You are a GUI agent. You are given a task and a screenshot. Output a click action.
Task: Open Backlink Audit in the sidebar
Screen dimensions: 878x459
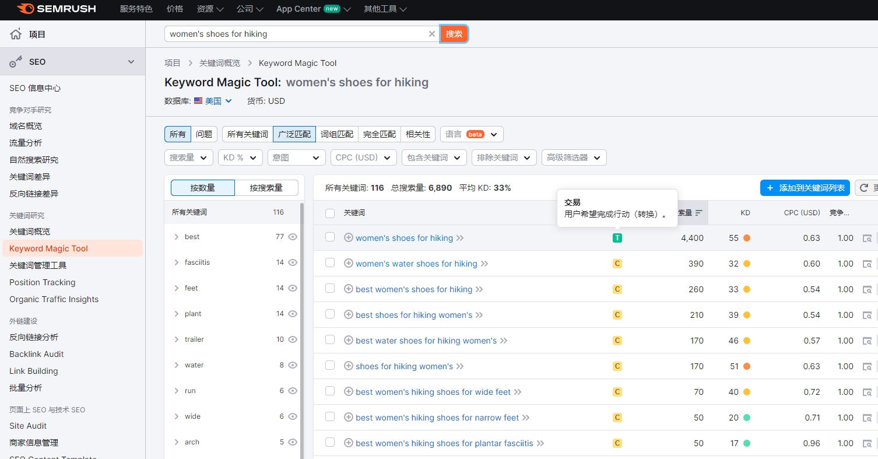click(37, 354)
